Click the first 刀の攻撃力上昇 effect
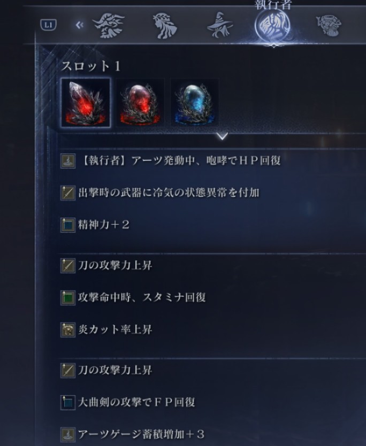This screenshot has width=366, height=446. [x=115, y=266]
